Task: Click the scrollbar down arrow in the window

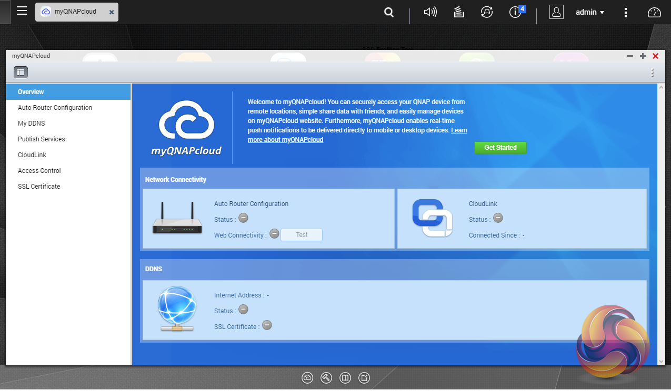Action: (x=661, y=361)
